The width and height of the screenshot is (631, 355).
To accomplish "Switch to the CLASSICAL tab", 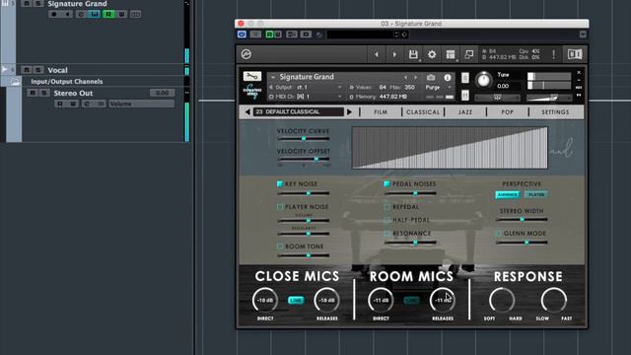I will click(423, 112).
